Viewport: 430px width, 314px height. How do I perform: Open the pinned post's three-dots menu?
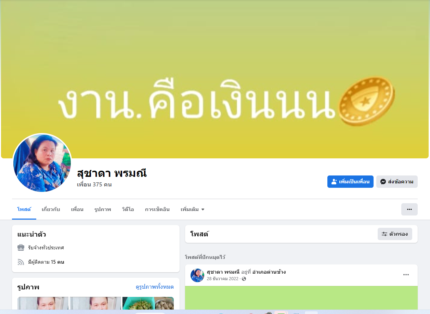[x=406, y=275]
